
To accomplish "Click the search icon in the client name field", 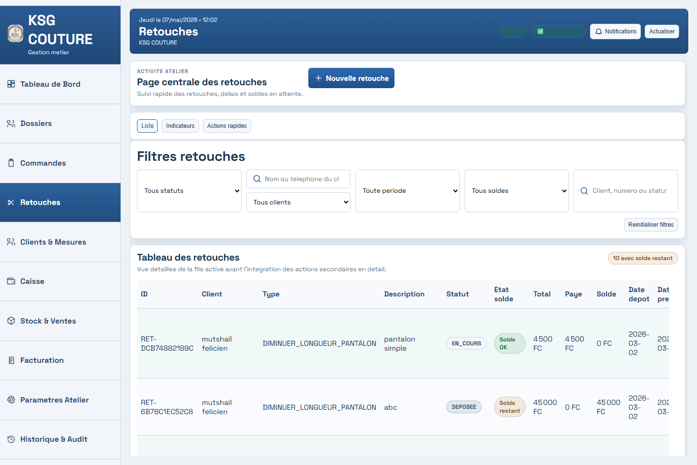I will 257,179.
